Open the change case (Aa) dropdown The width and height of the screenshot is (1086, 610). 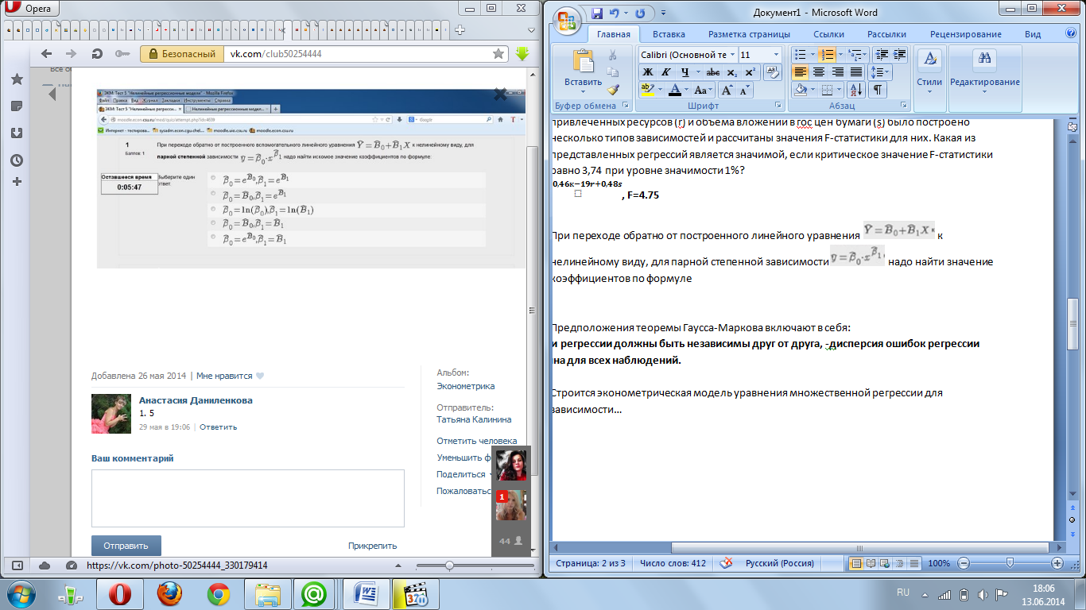(x=704, y=90)
